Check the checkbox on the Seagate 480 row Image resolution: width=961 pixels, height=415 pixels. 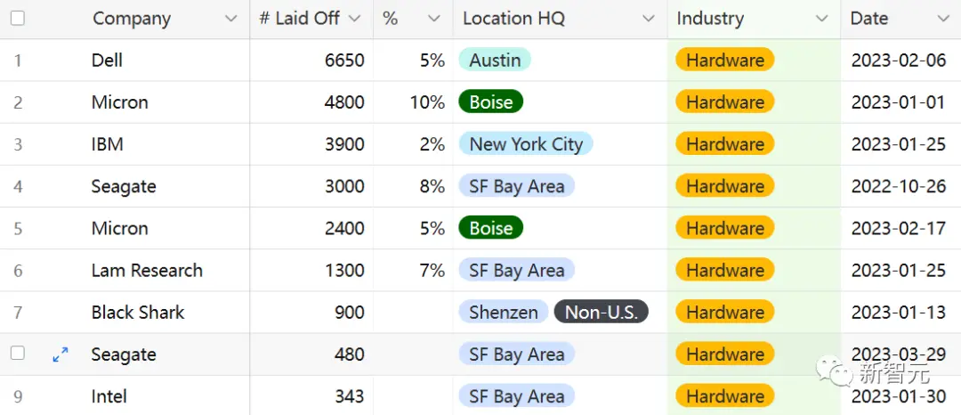click(18, 353)
